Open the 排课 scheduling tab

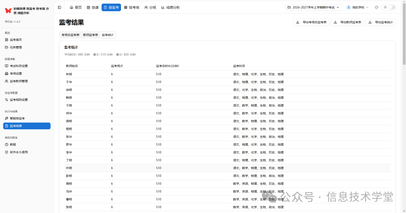click(93, 8)
